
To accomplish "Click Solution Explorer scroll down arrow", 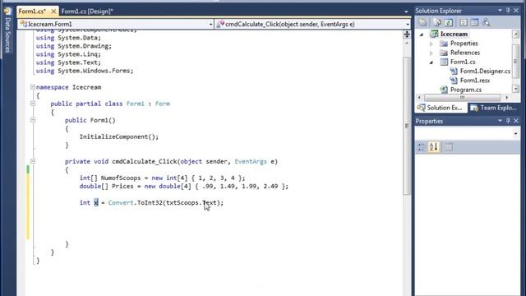I will pos(515,89).
